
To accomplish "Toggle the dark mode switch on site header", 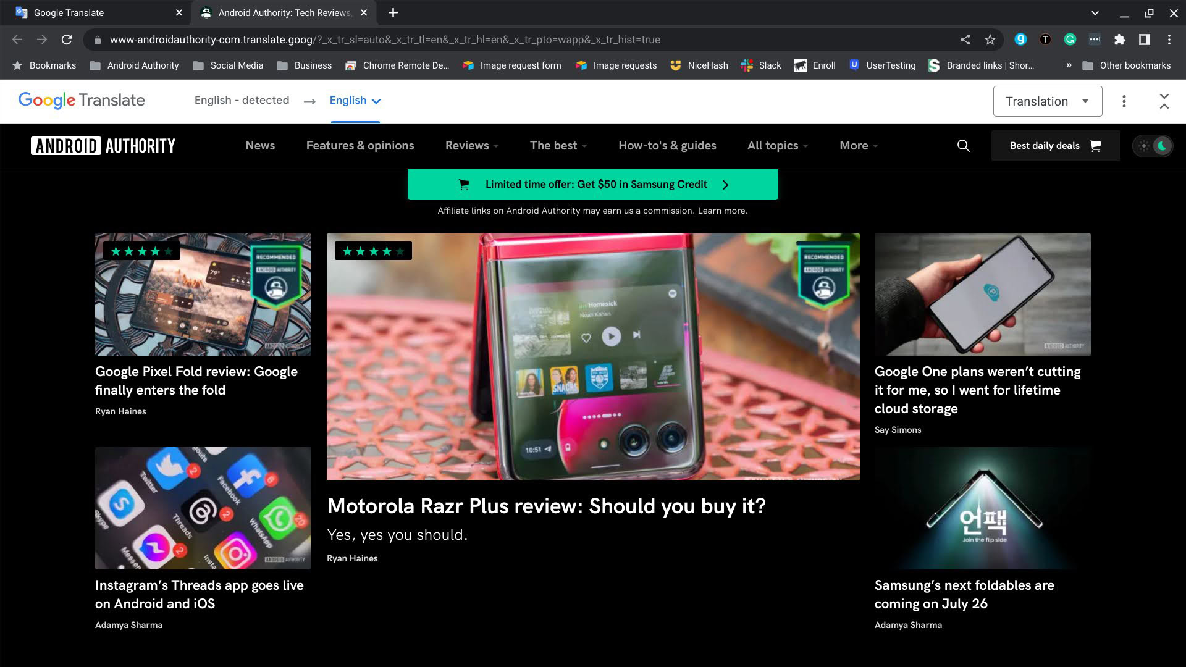I will 1153,146.
